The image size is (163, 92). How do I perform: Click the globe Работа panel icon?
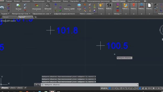click(x=109, y=5)
